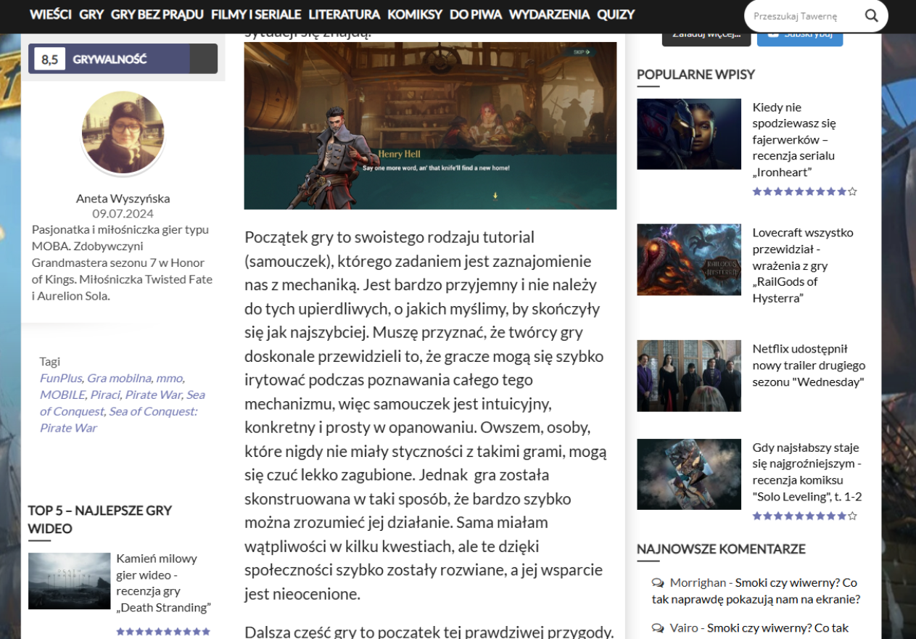Open the Piraci tag
This screenshot has width=916, height=639.
click(x=104, y=395)
